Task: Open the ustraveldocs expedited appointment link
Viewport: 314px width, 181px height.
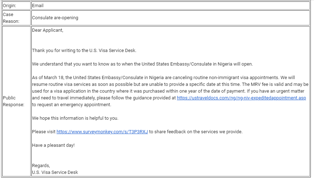Action: [241, 98]
